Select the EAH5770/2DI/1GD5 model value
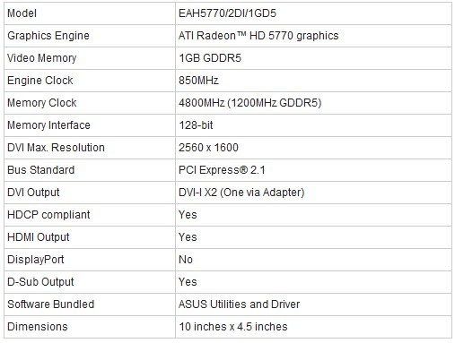This screenshot has width=455, height=343. coord(227,13)
